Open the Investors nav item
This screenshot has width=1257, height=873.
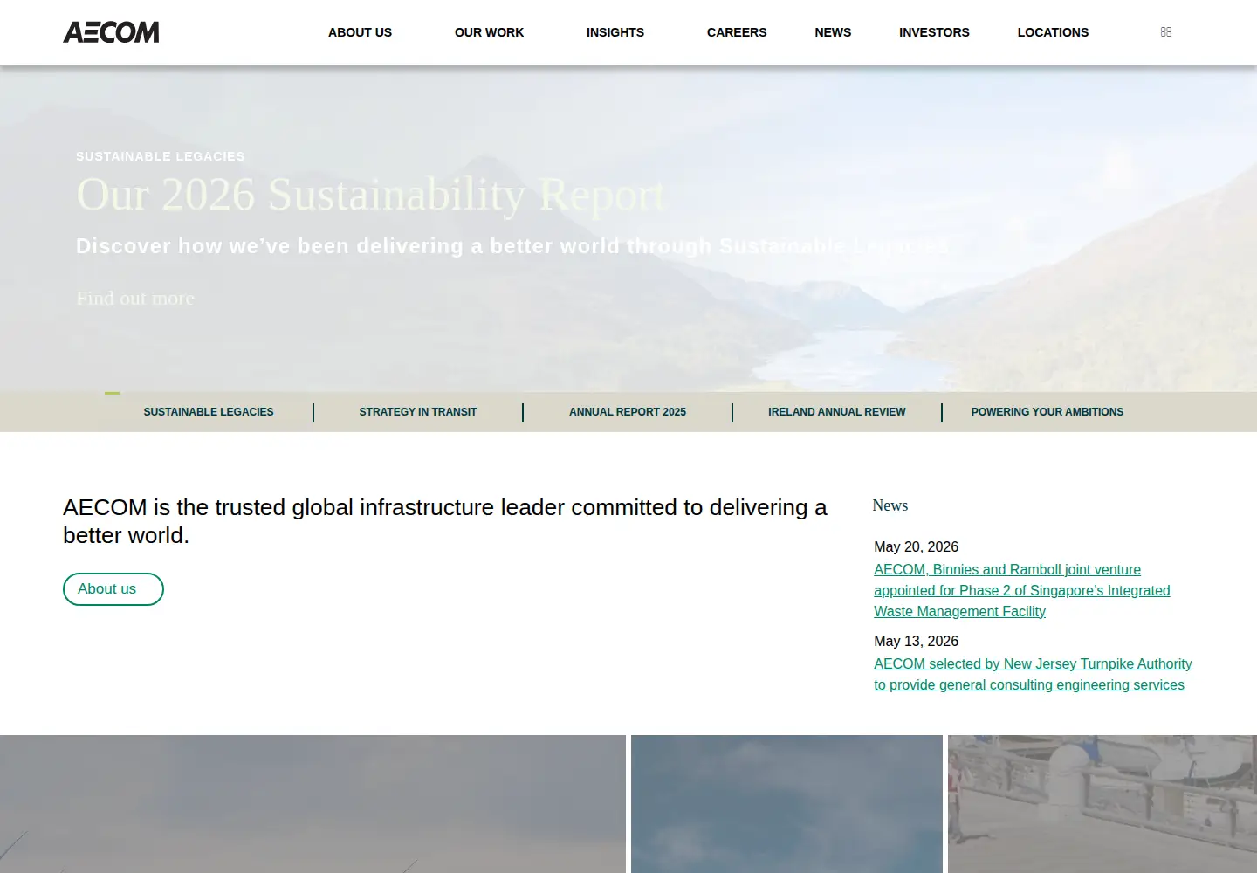pos(934,32)
